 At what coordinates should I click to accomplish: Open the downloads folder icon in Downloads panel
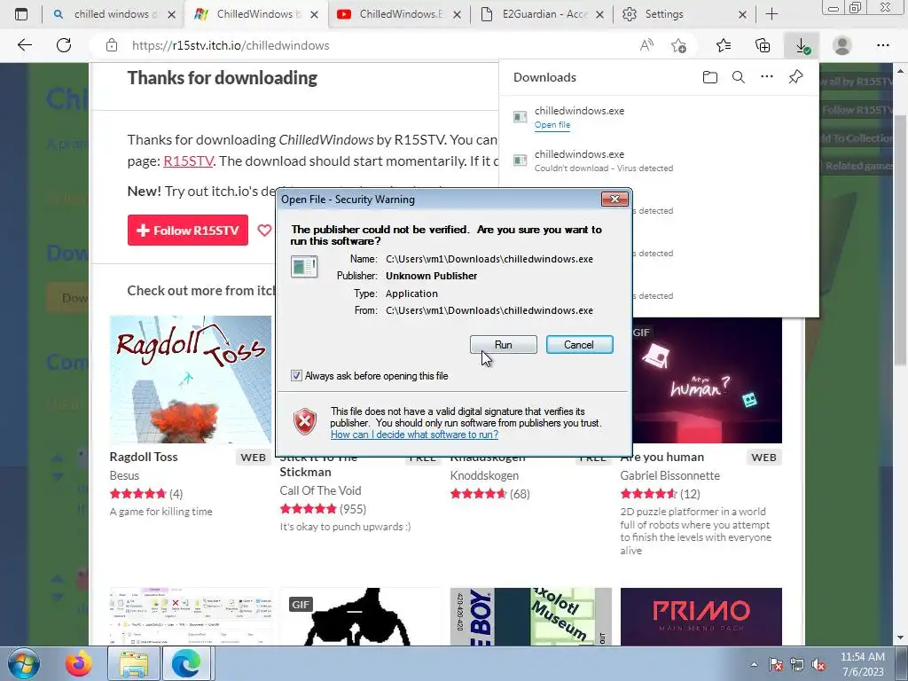[x=710, y=77]
